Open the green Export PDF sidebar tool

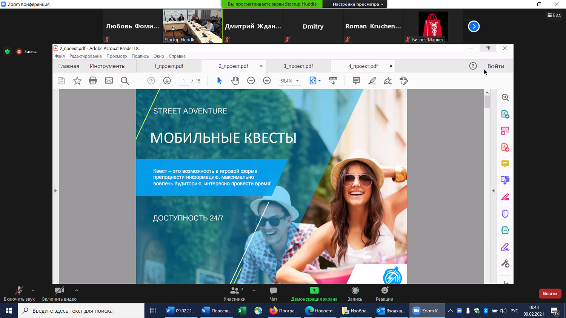[x=505, y=114]
